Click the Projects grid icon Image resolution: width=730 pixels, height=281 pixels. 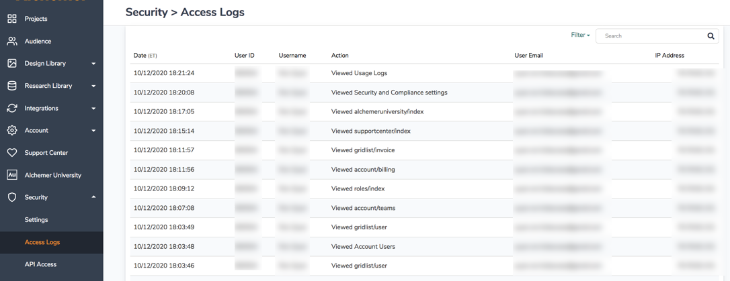pyautogui.click(x=12, y=19)
